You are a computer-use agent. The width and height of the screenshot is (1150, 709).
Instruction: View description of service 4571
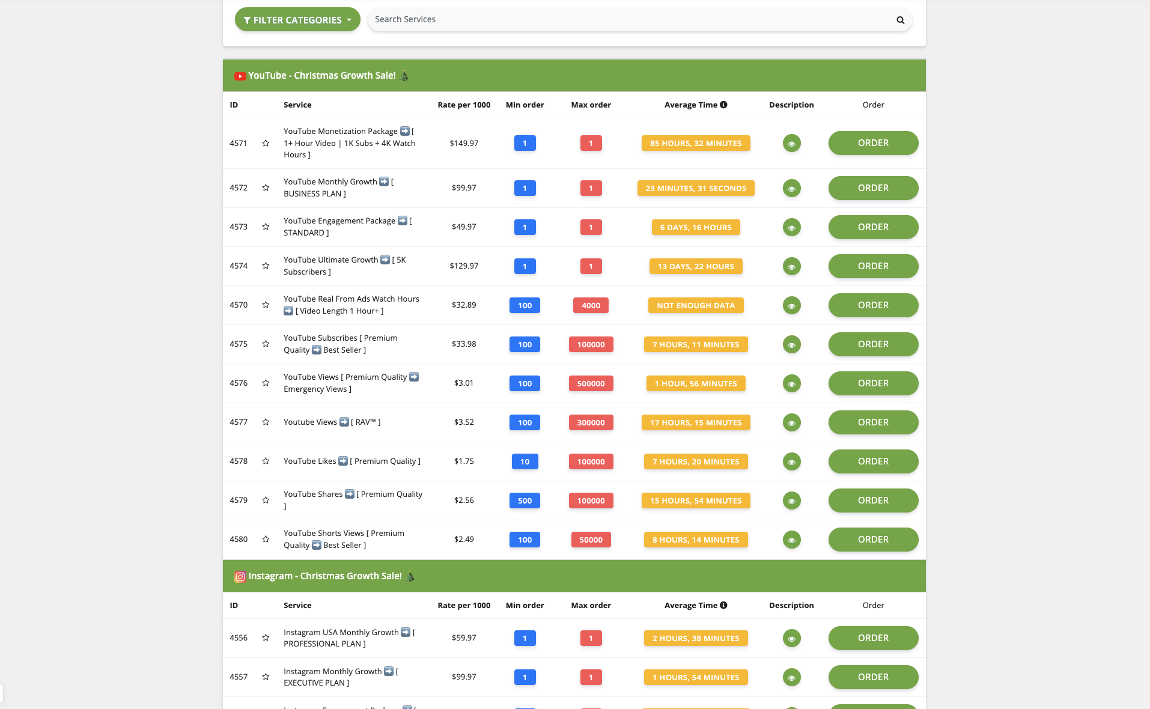(x=791, y=144)
